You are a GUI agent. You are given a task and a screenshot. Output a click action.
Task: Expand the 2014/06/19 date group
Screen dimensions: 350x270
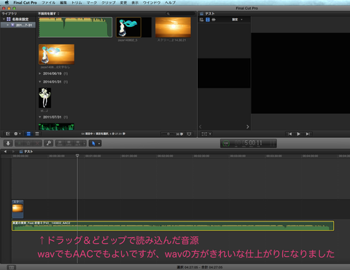(x=40, y=74)
